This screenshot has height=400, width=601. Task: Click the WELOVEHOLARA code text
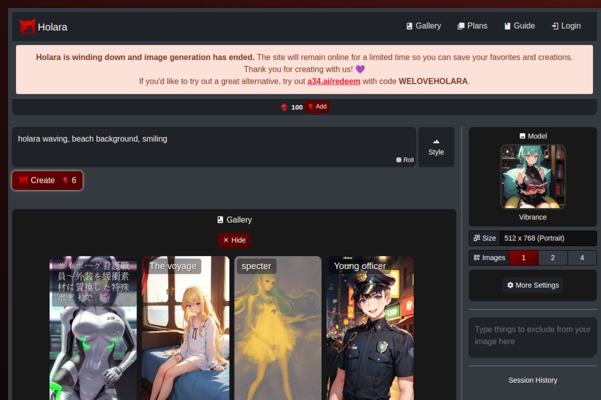[x=433, y=81]
